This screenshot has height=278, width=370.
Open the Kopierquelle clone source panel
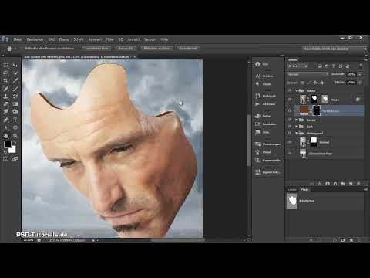coord(267,161)
